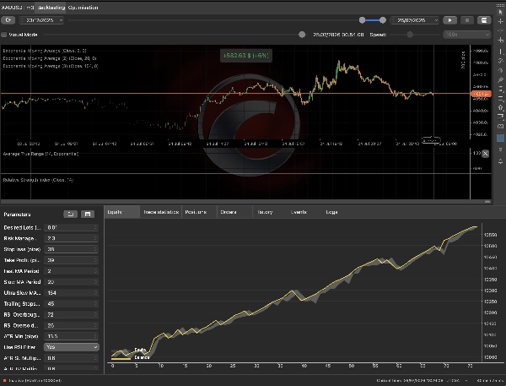Viewport: 506px width, 386px height.
Task: Click the Stop Loss pips field
Action: (x=71, y=249)
